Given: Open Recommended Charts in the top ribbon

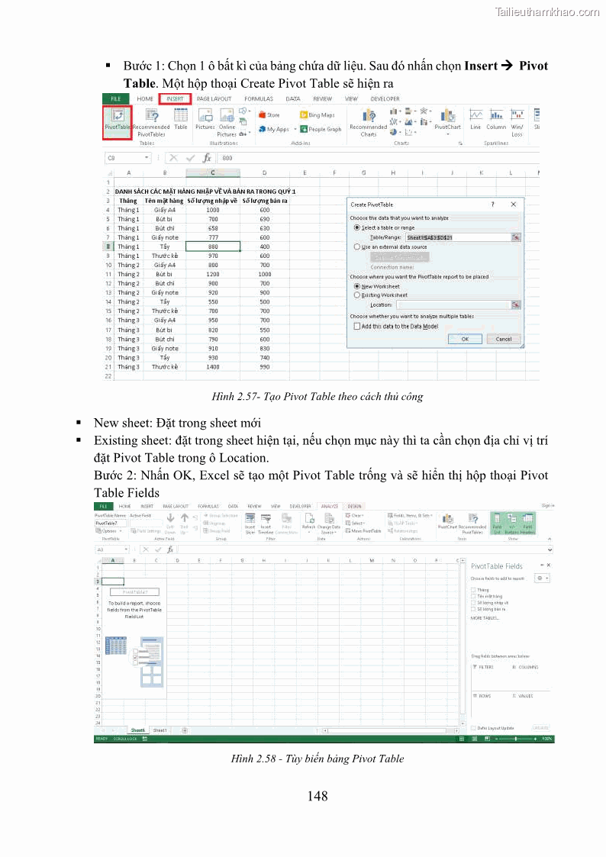Looking at the screenshot, I should 369,121.
